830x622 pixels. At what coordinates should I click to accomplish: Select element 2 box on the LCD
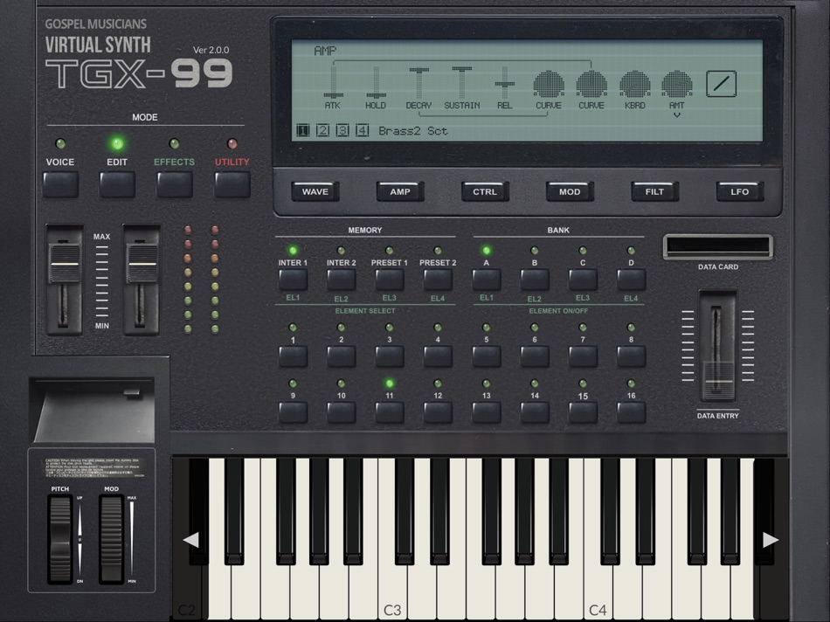[x=322, y=130]
